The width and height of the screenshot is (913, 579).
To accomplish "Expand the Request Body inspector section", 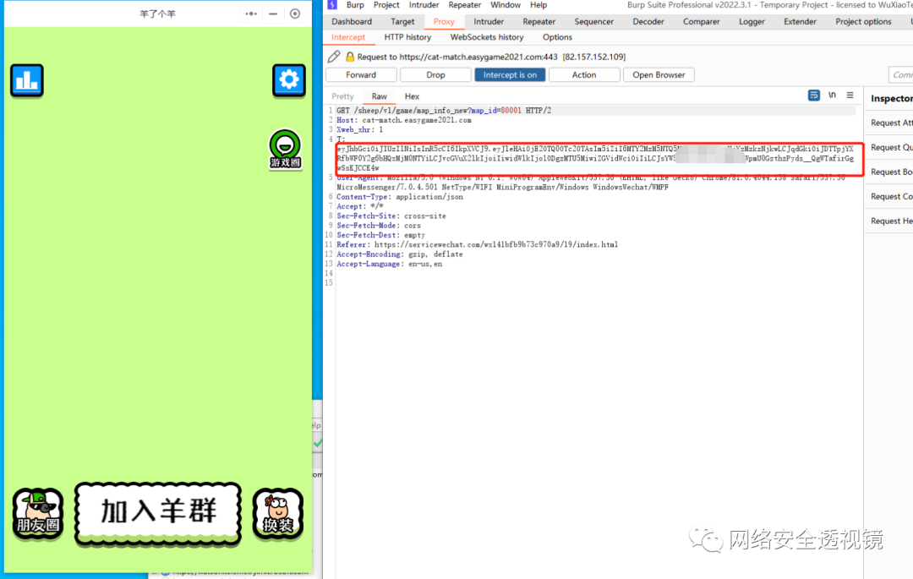I will 889,172.
